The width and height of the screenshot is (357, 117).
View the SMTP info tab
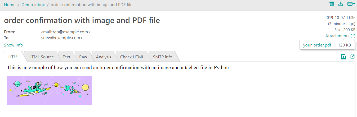162,57
